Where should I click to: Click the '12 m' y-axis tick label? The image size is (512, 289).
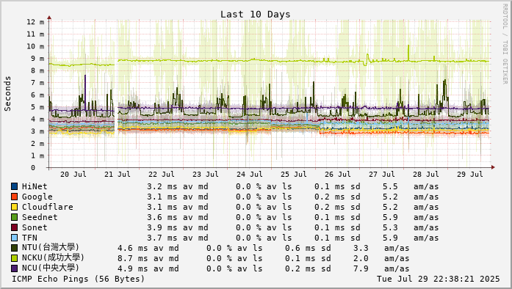tap(35, 22)
